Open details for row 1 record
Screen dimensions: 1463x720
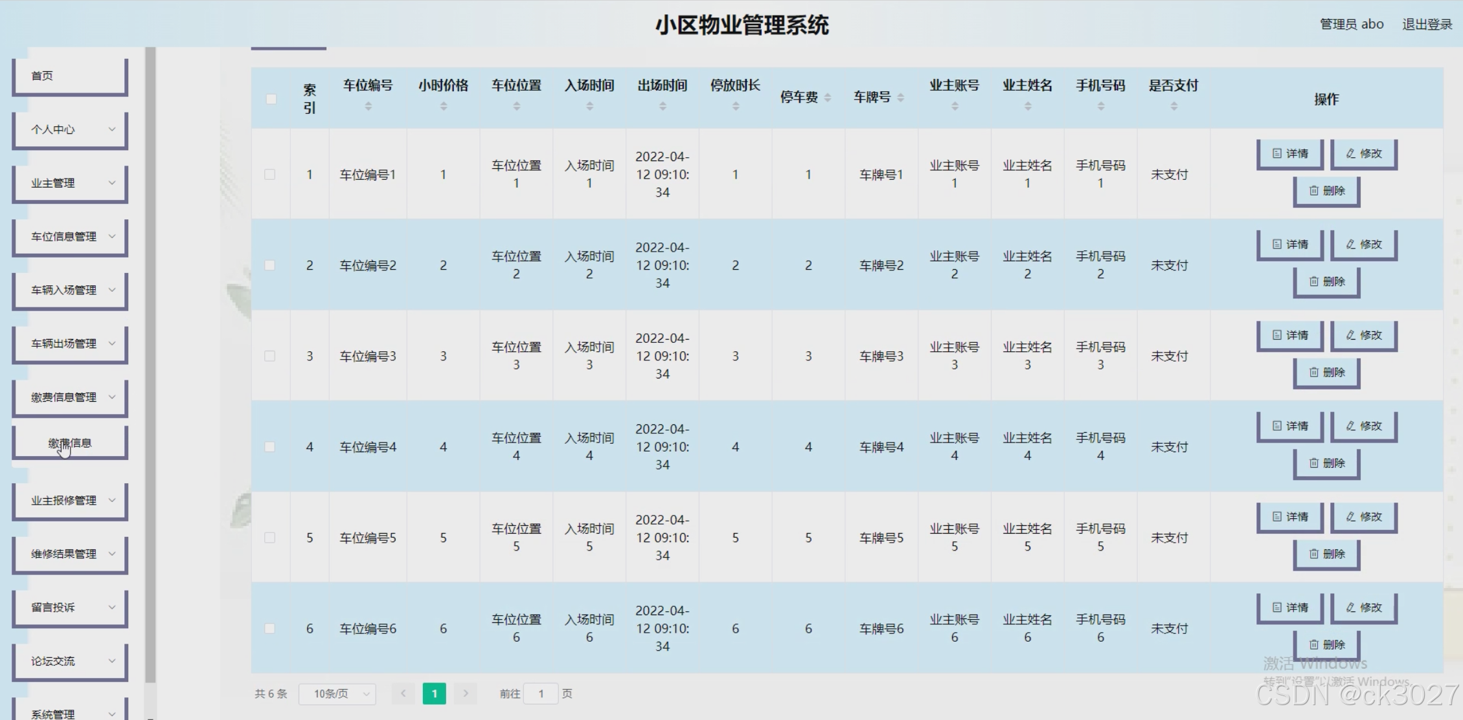tap(1289, 154)
